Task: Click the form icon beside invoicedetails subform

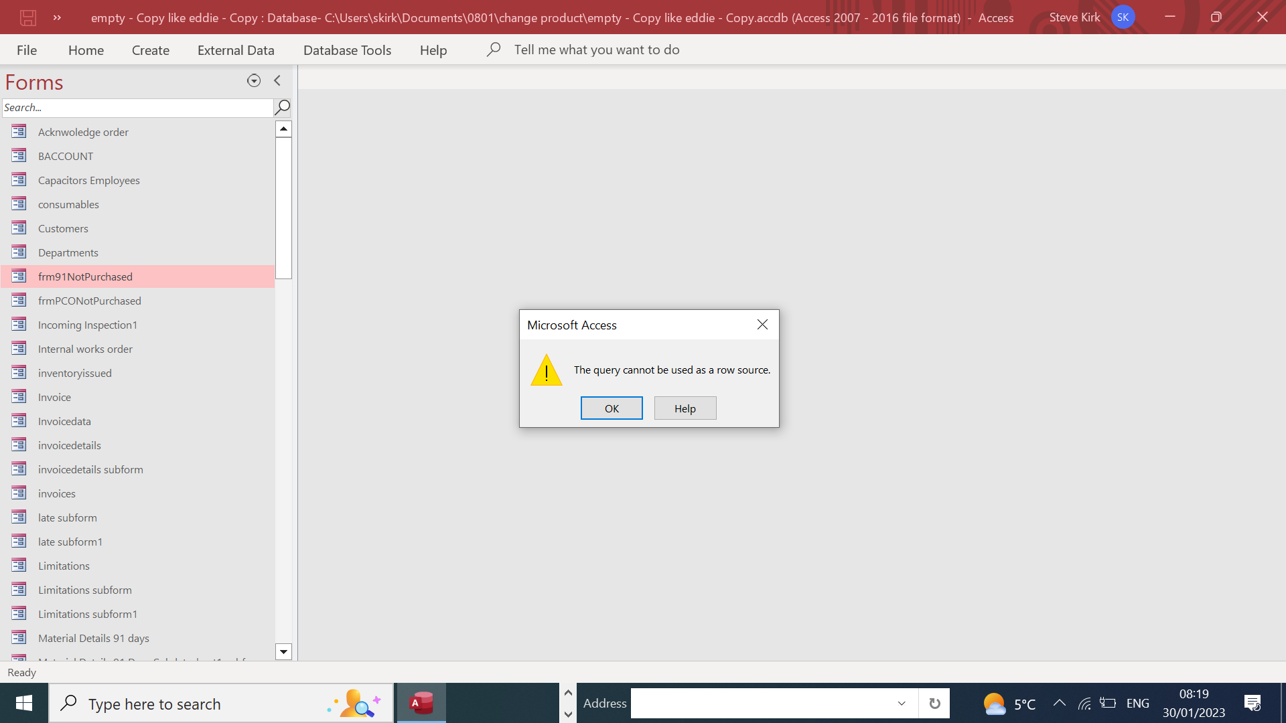Action: (19, 469)
